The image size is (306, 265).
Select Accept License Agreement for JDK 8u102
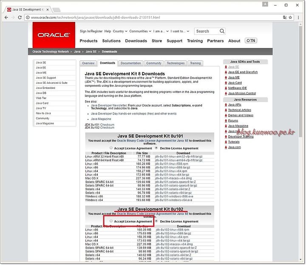(111, 221)
